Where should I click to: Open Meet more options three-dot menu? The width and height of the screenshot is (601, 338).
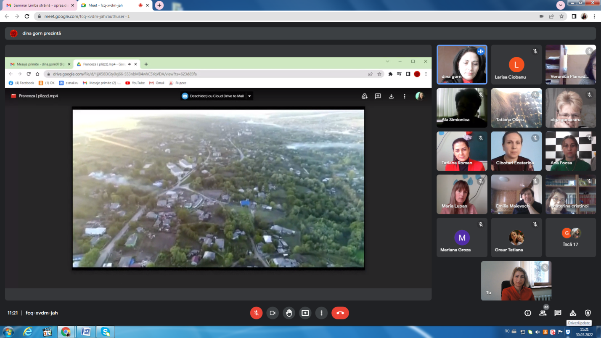321,313
